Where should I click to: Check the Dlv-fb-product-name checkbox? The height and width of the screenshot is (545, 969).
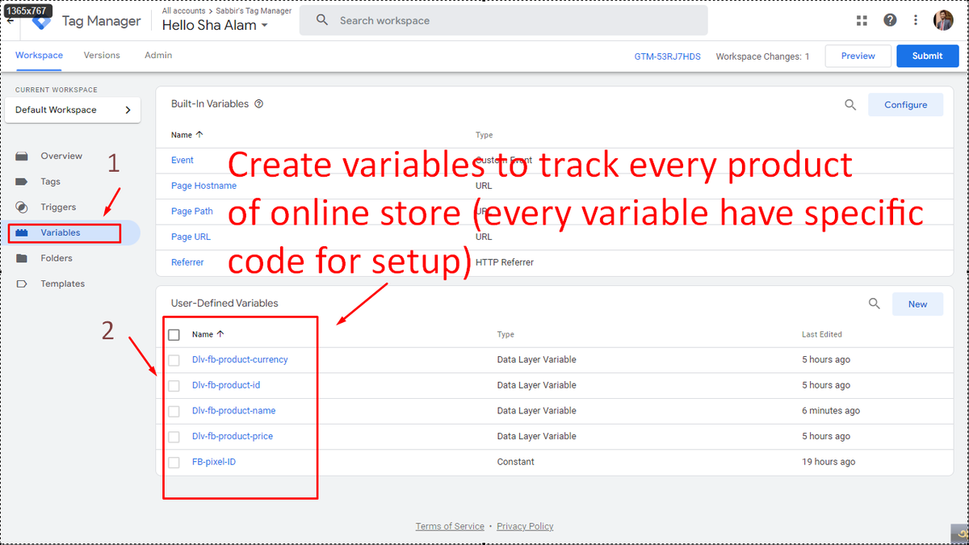[x=174, y=411]
